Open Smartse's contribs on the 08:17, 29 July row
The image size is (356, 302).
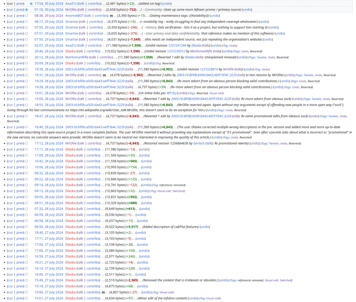95,21
